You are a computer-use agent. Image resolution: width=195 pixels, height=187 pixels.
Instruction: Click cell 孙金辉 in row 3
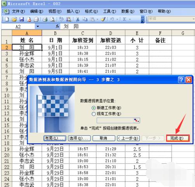tap(27, 53)
